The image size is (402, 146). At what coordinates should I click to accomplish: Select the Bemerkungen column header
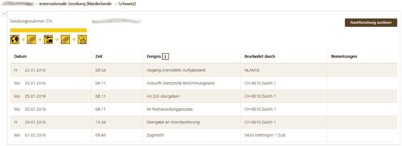point(344,57)
